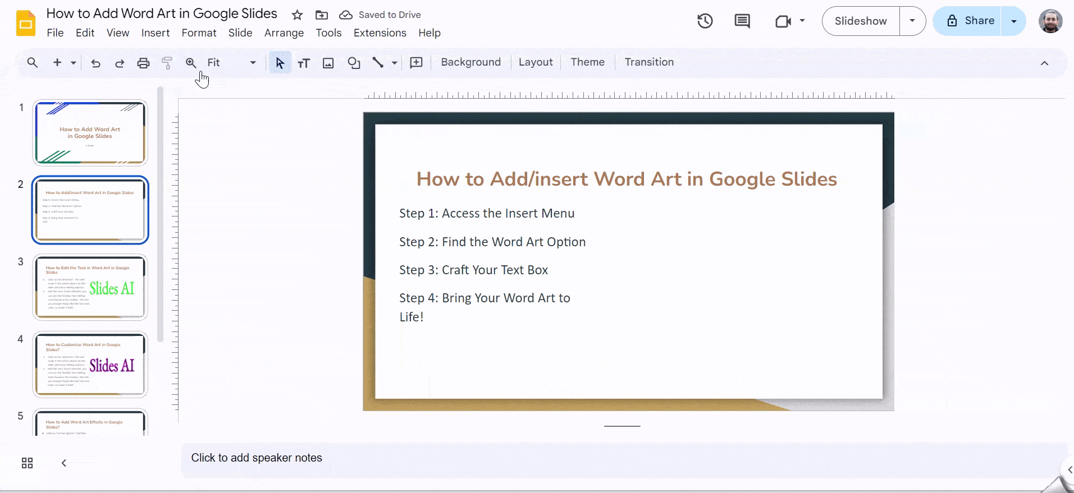Open the Edit menu
Screen dimensions: 1074x493
click(85, 33)
